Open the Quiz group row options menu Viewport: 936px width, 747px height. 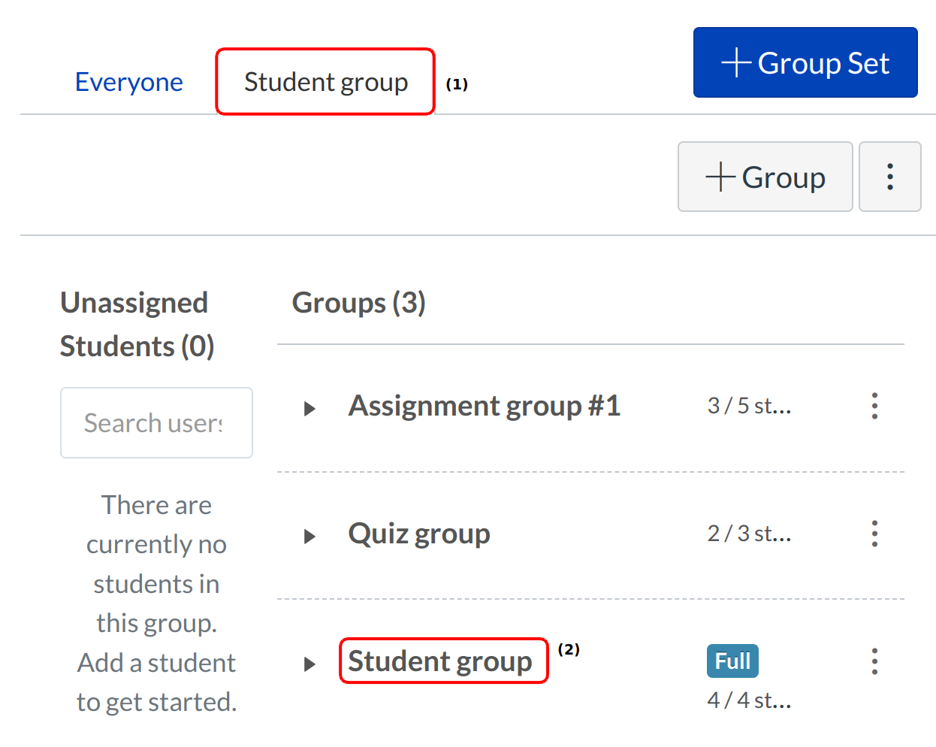tap(874, 534)
